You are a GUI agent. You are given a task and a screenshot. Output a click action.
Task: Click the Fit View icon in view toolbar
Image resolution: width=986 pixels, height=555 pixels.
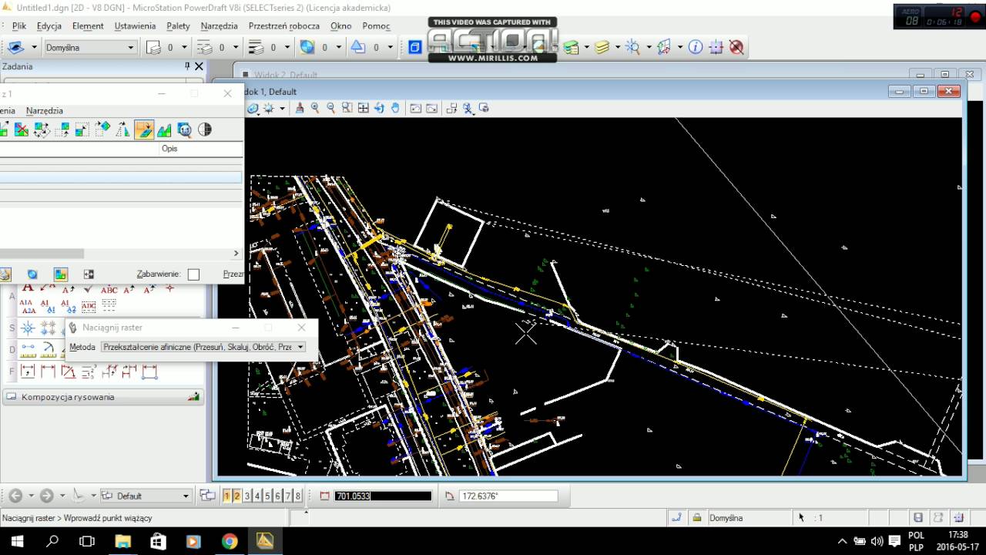click(363, 109)
